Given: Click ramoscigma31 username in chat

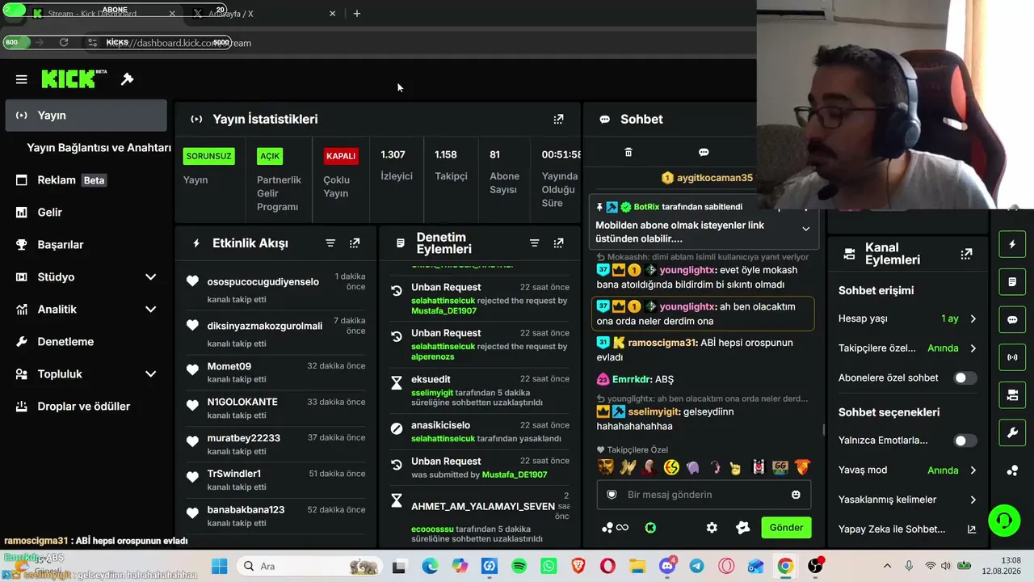Looking at the screenshot, I should click(662, 343).
